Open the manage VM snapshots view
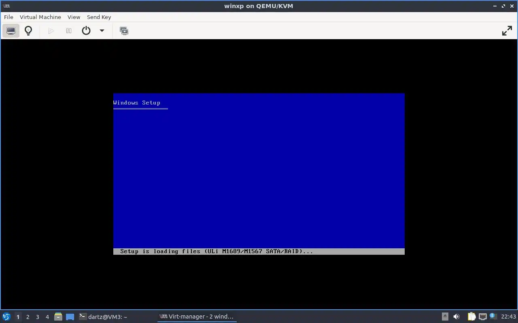The width and height of the screenshot is (518, 323). coord(124,31)
